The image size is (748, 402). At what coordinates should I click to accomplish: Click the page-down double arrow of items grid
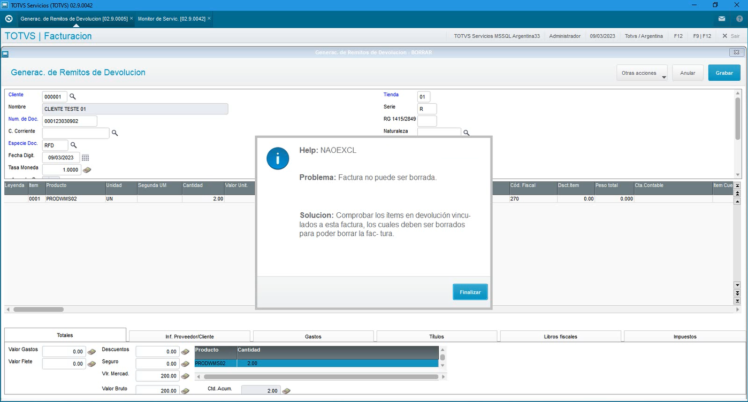737,293
